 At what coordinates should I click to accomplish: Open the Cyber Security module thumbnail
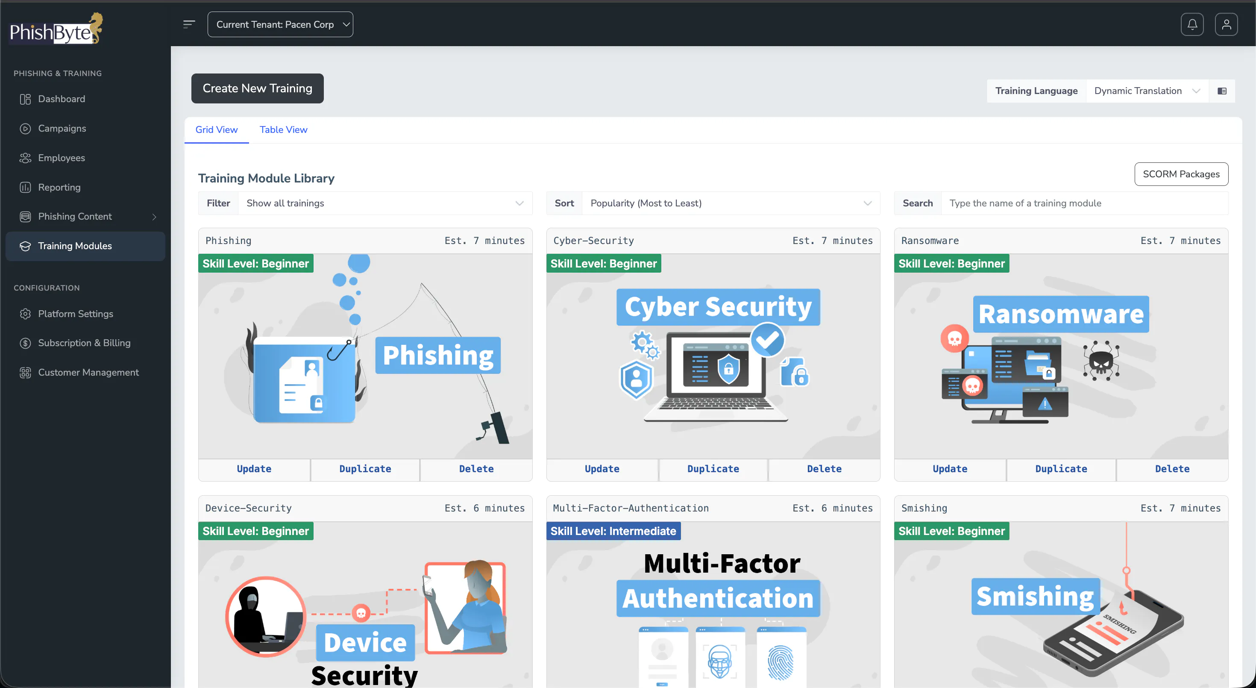click(x=713, y=356)
